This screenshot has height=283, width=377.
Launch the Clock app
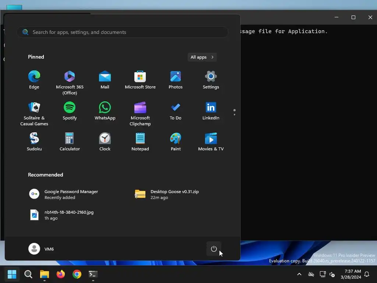click(x=105, y=142)
